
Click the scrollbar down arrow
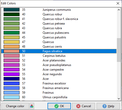click(x=119, y=99)
